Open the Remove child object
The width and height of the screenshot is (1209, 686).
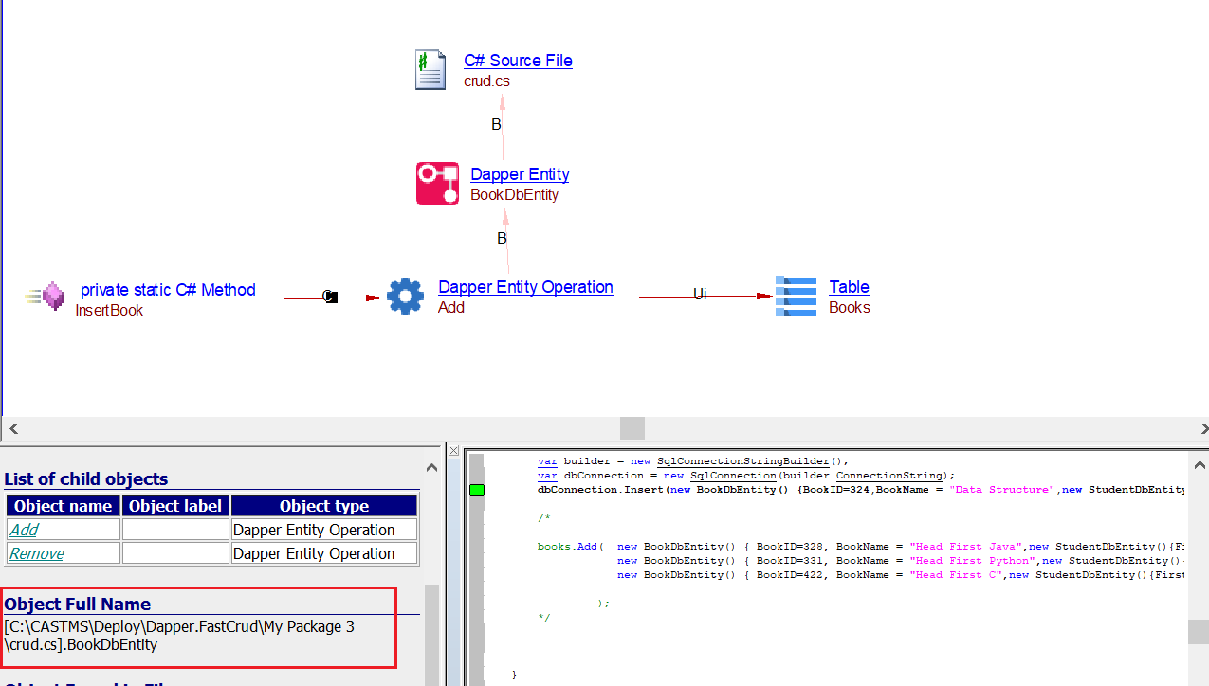tap(37, 553)
